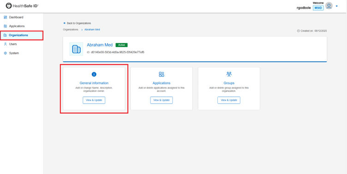This screenshot has width=347, height=174.
Task: Click the Applications sidebar grid icon
Action: pyautogui.click(x=6, y=26)
